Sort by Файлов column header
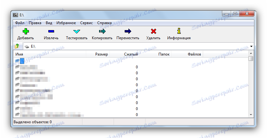Viewport: 267px width, 138px height. pos(187,54)
